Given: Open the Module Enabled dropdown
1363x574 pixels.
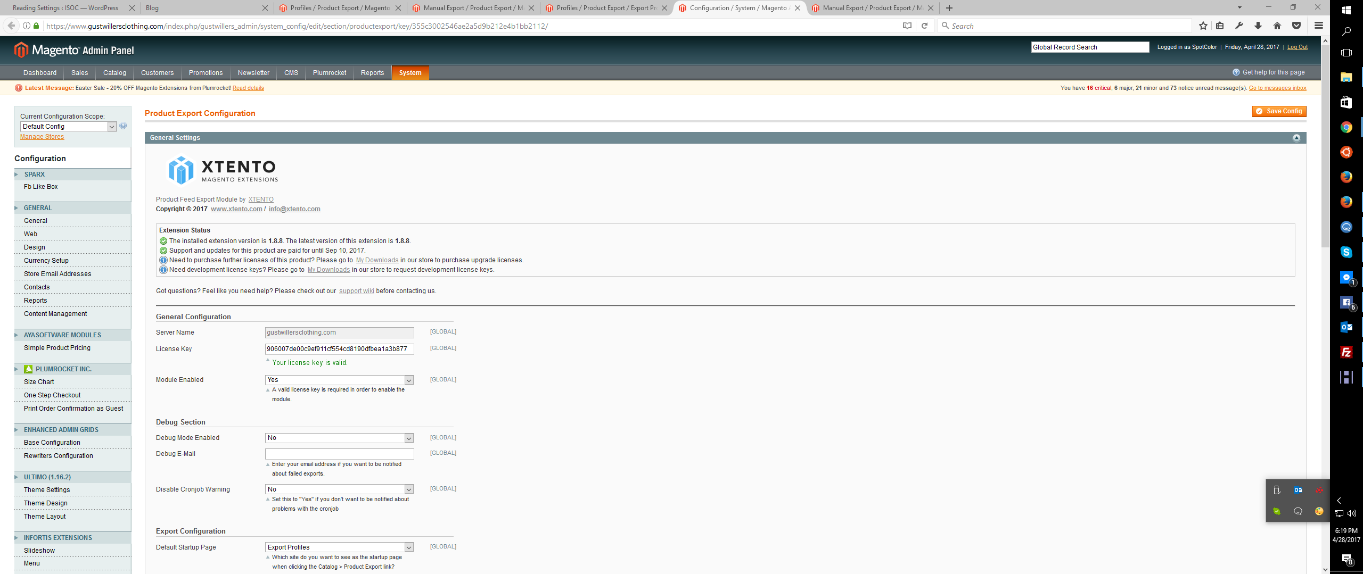Looking at the screenshot, I should [x=339, y=380].
